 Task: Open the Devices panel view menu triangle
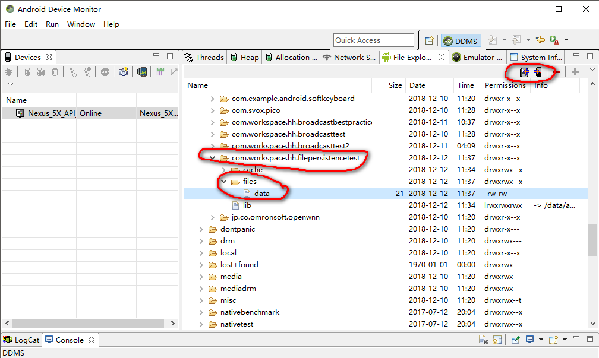11,84
